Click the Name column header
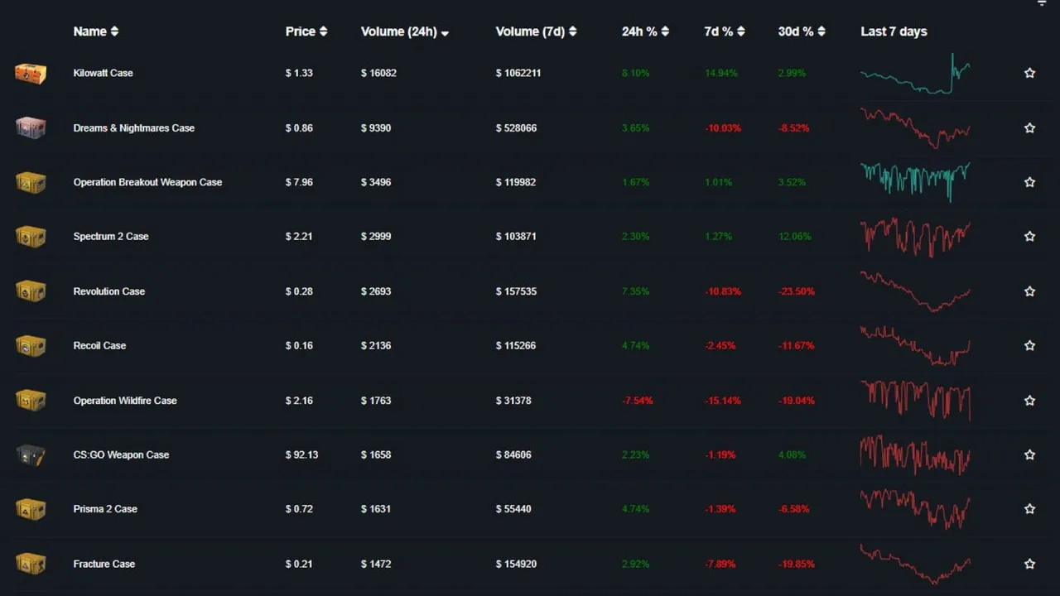Image resolution: width=1060 pixels, height=596 pixels. 95,31
